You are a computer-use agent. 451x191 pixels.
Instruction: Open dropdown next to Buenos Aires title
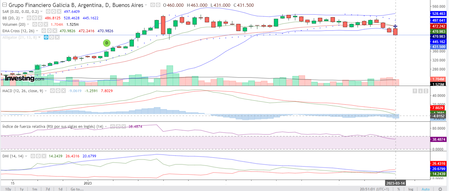147,5
